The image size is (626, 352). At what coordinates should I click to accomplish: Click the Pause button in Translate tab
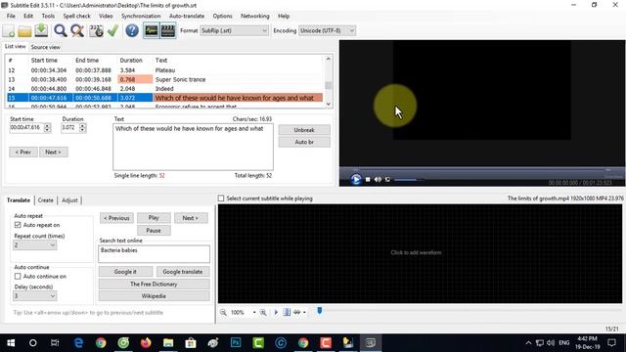(154, 231)
